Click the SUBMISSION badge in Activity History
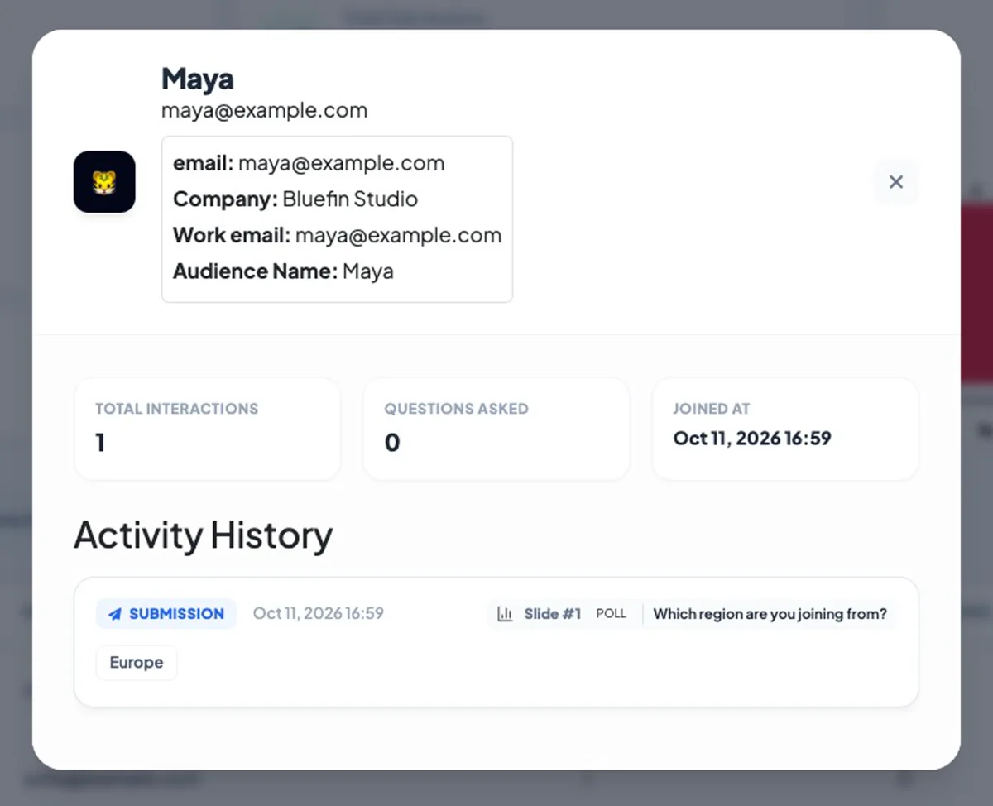The height and width of the screenshot is (806, 993). click(166, 614)
